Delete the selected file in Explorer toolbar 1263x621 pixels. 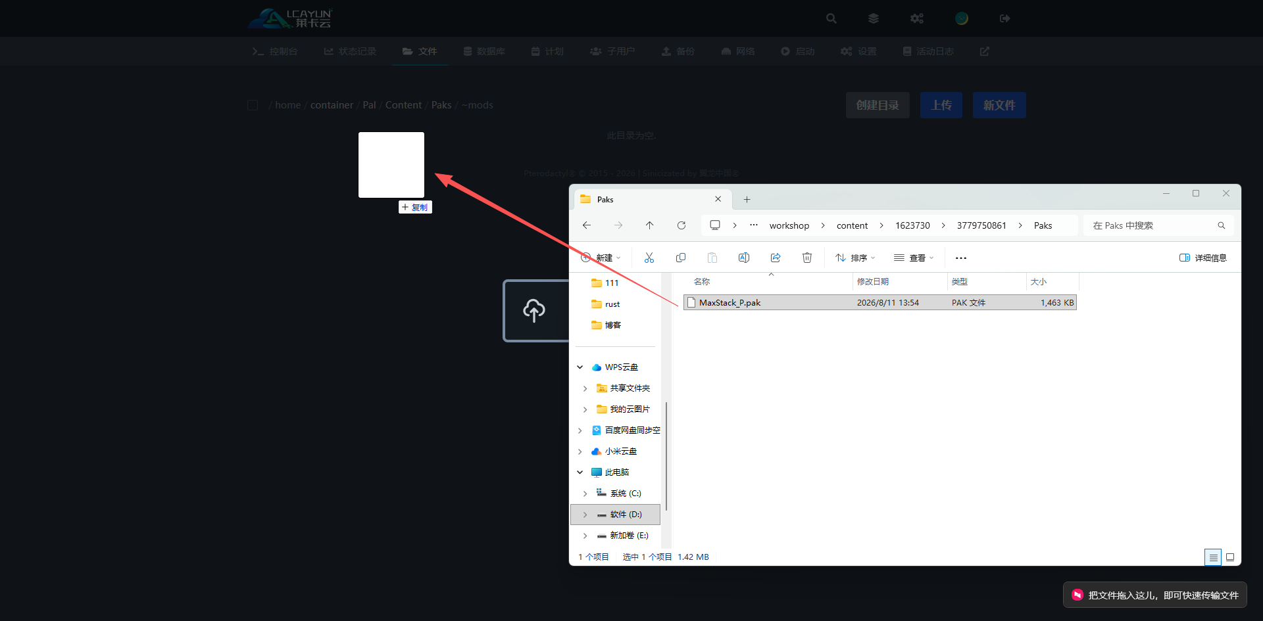pos(807,258)
